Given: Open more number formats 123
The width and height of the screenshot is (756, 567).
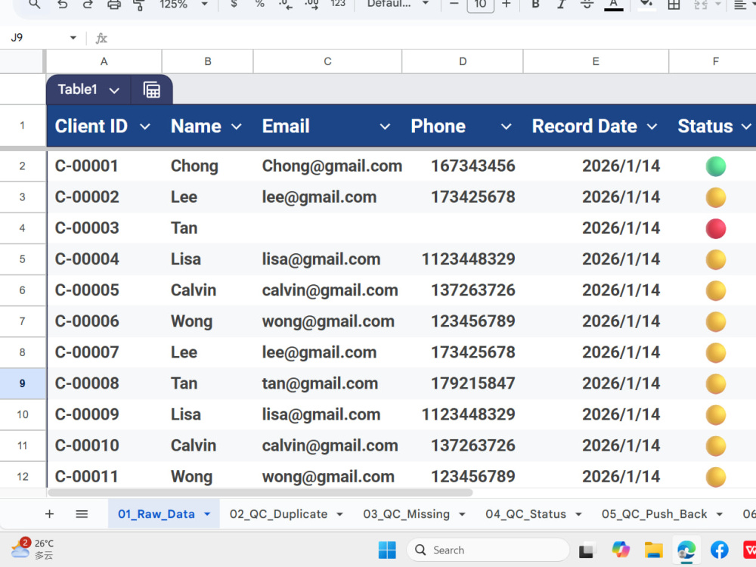Looking at the screenshot, I should (338, 4).
